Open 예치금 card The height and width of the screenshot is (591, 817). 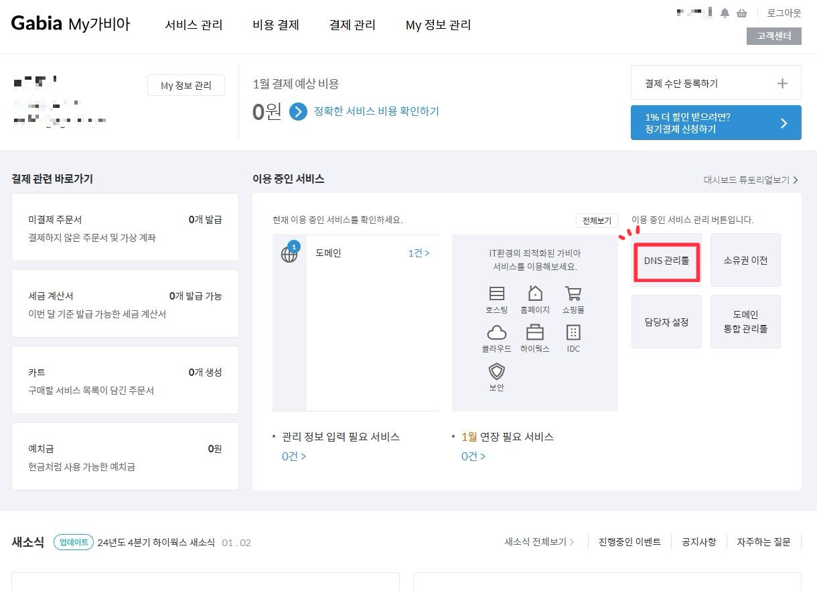coord(125,456)
